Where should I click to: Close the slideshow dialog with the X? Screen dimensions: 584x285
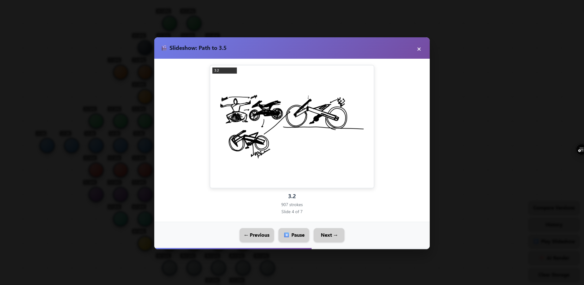419,49
